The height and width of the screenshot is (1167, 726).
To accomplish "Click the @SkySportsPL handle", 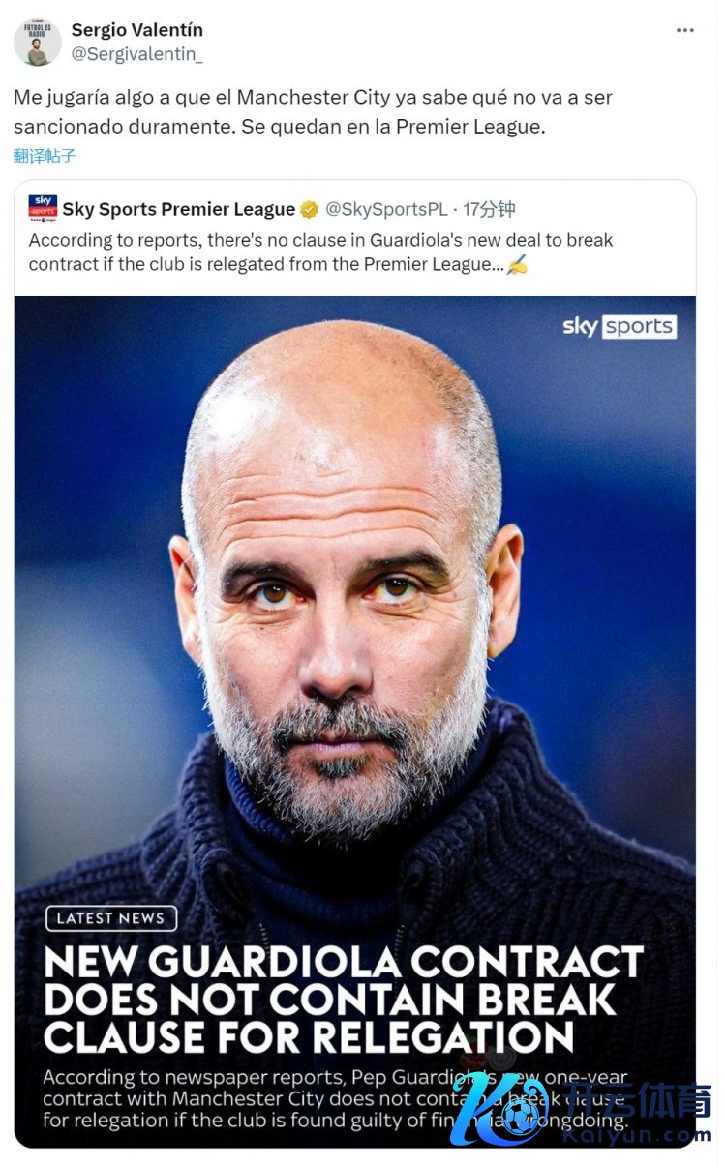I will click(x=386, y=209).
